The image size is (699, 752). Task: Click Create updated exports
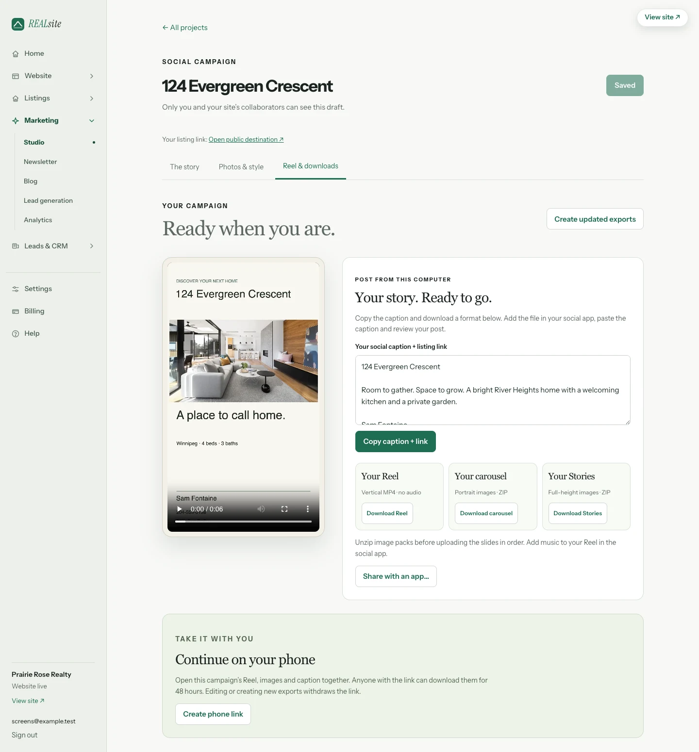pos(595,219)
